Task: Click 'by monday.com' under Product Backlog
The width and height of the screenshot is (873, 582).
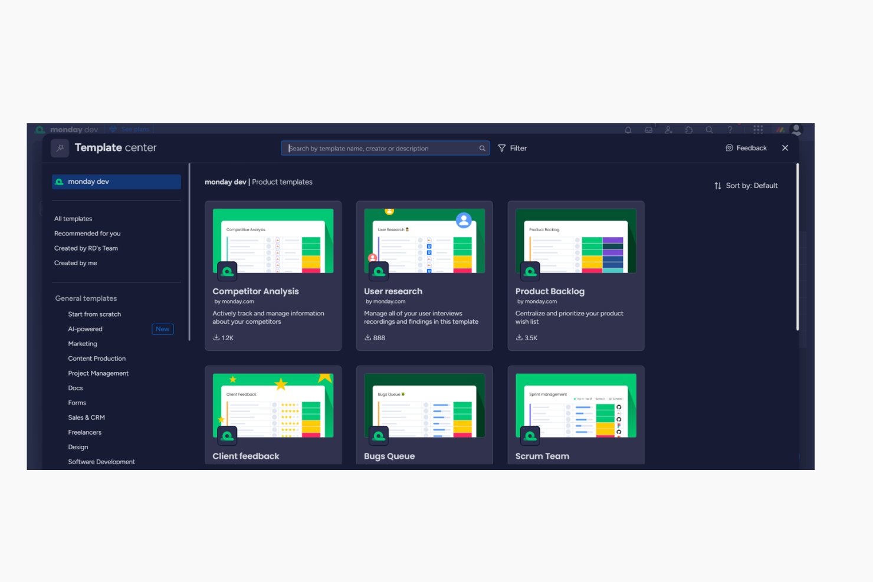Action: (537, 302)
